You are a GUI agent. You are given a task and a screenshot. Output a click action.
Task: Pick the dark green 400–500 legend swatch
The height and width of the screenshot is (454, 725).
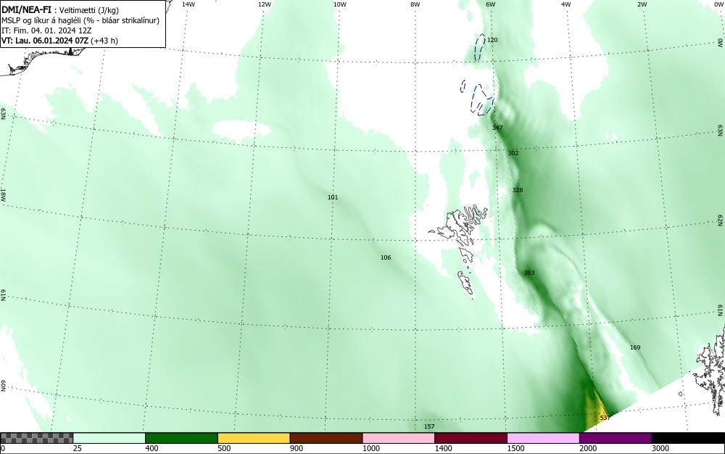[181, 438]
